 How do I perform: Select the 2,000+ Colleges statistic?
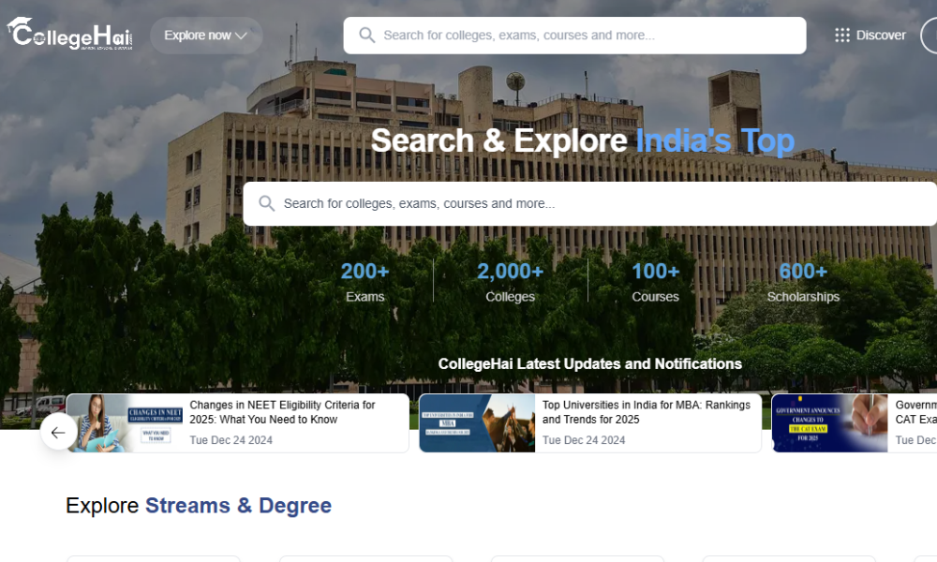coord(511,281)
